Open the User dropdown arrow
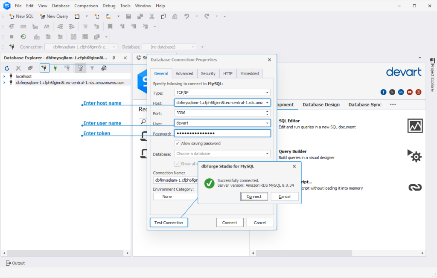Screen dimensions: 437x278 point(267,123)
